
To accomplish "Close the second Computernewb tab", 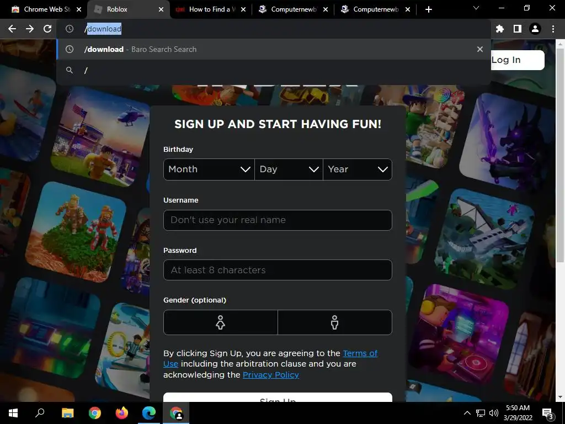I will (x=408, y=9).
